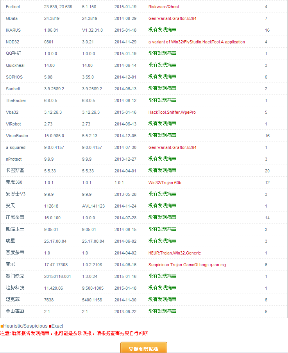Click the 奇虎360 engine name

pyautogui.click(x=14, y=182)
